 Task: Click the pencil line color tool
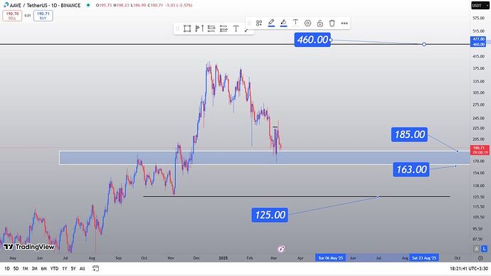click(x=271, y=23)
